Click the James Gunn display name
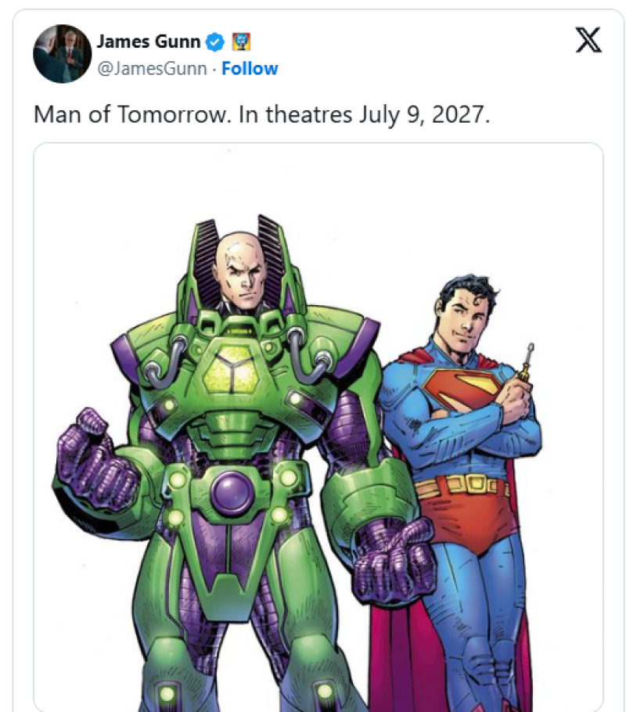Image resolution: width=626 pixels, height=712 pixels. [x=147, y=41]
